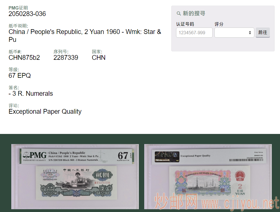Select the note number CHN875b2

pos(24,58)
